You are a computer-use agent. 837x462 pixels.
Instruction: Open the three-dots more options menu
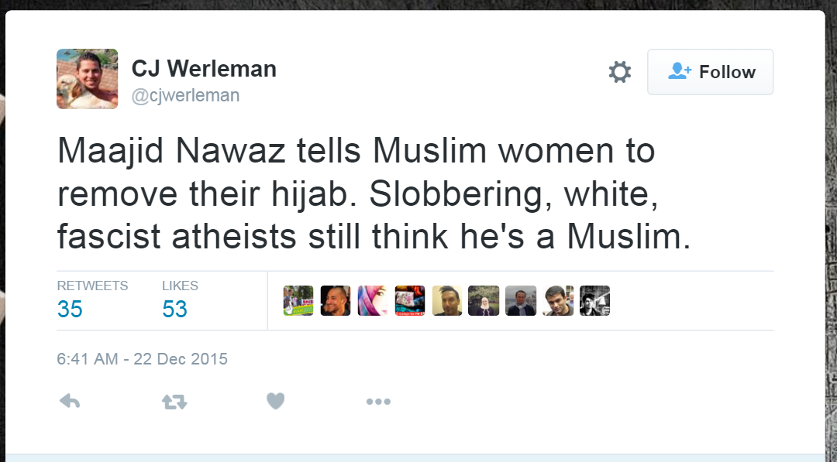[378, 401]
